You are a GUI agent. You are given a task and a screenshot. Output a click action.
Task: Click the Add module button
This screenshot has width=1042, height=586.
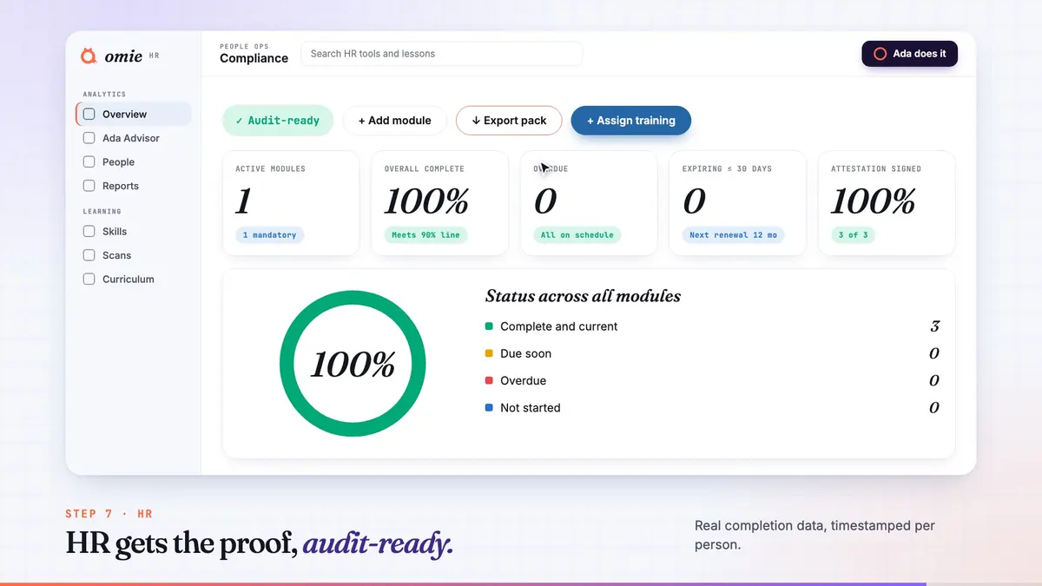coord(394,121)
